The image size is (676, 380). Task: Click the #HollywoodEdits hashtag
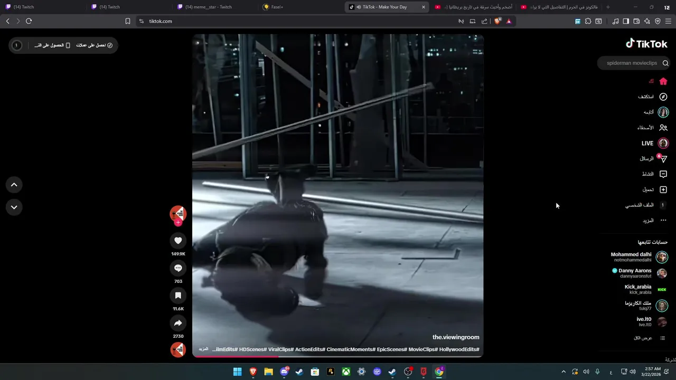click(x=459, y=349)
